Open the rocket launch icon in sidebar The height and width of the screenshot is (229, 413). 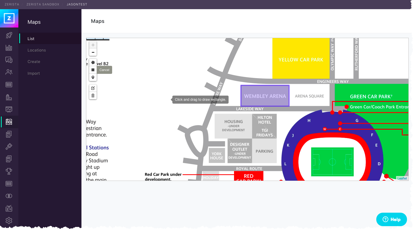(x=9, y=35)
